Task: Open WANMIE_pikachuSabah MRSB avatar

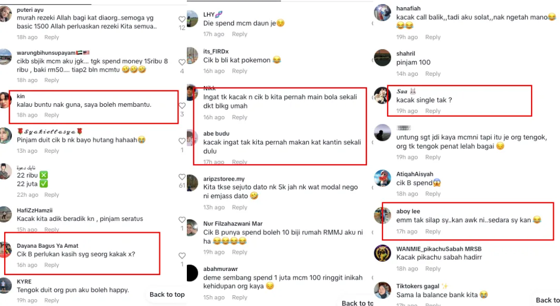Action: click(x=382, y=253)
